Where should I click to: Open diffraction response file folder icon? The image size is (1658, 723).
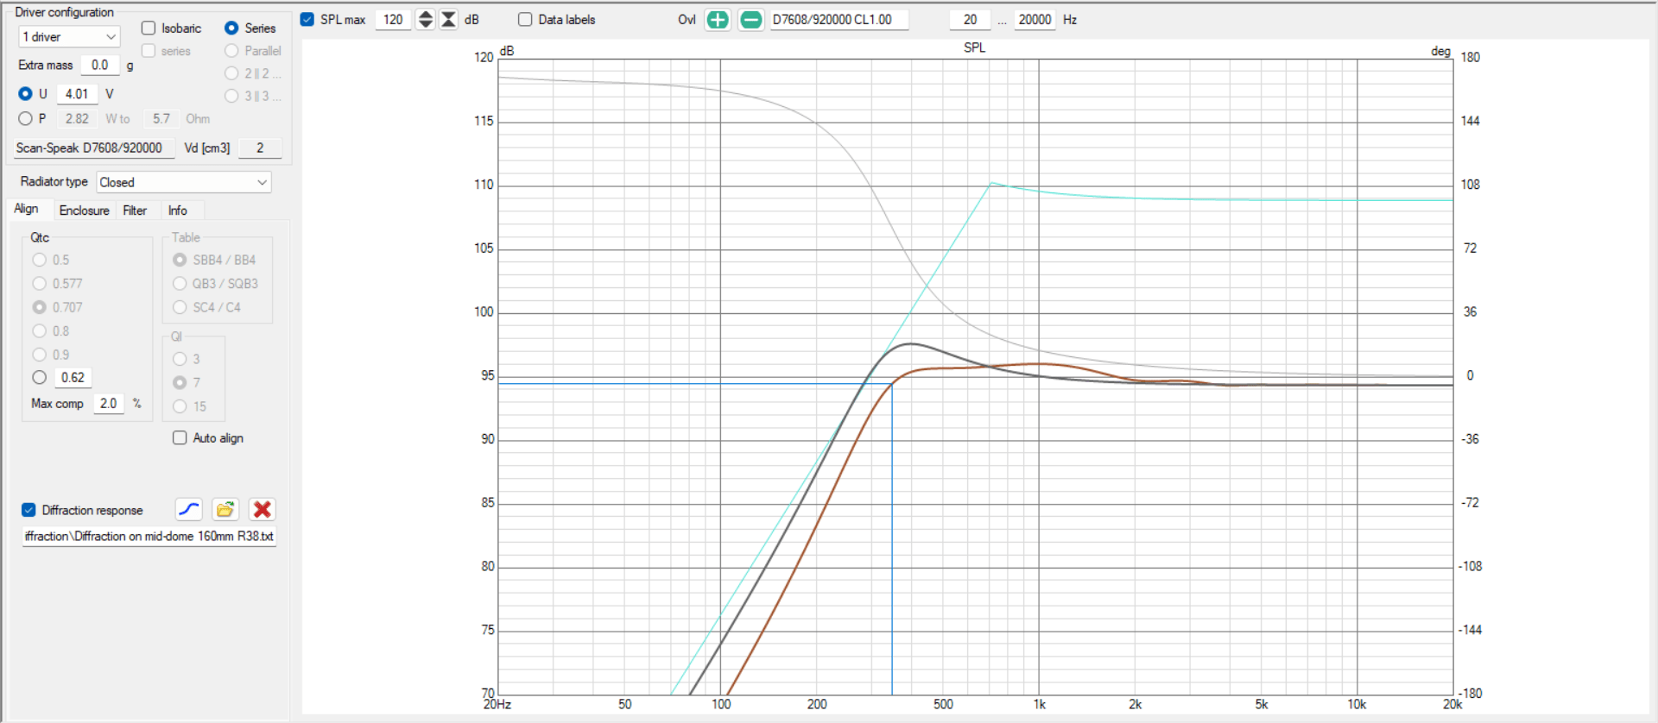[225, 509]
